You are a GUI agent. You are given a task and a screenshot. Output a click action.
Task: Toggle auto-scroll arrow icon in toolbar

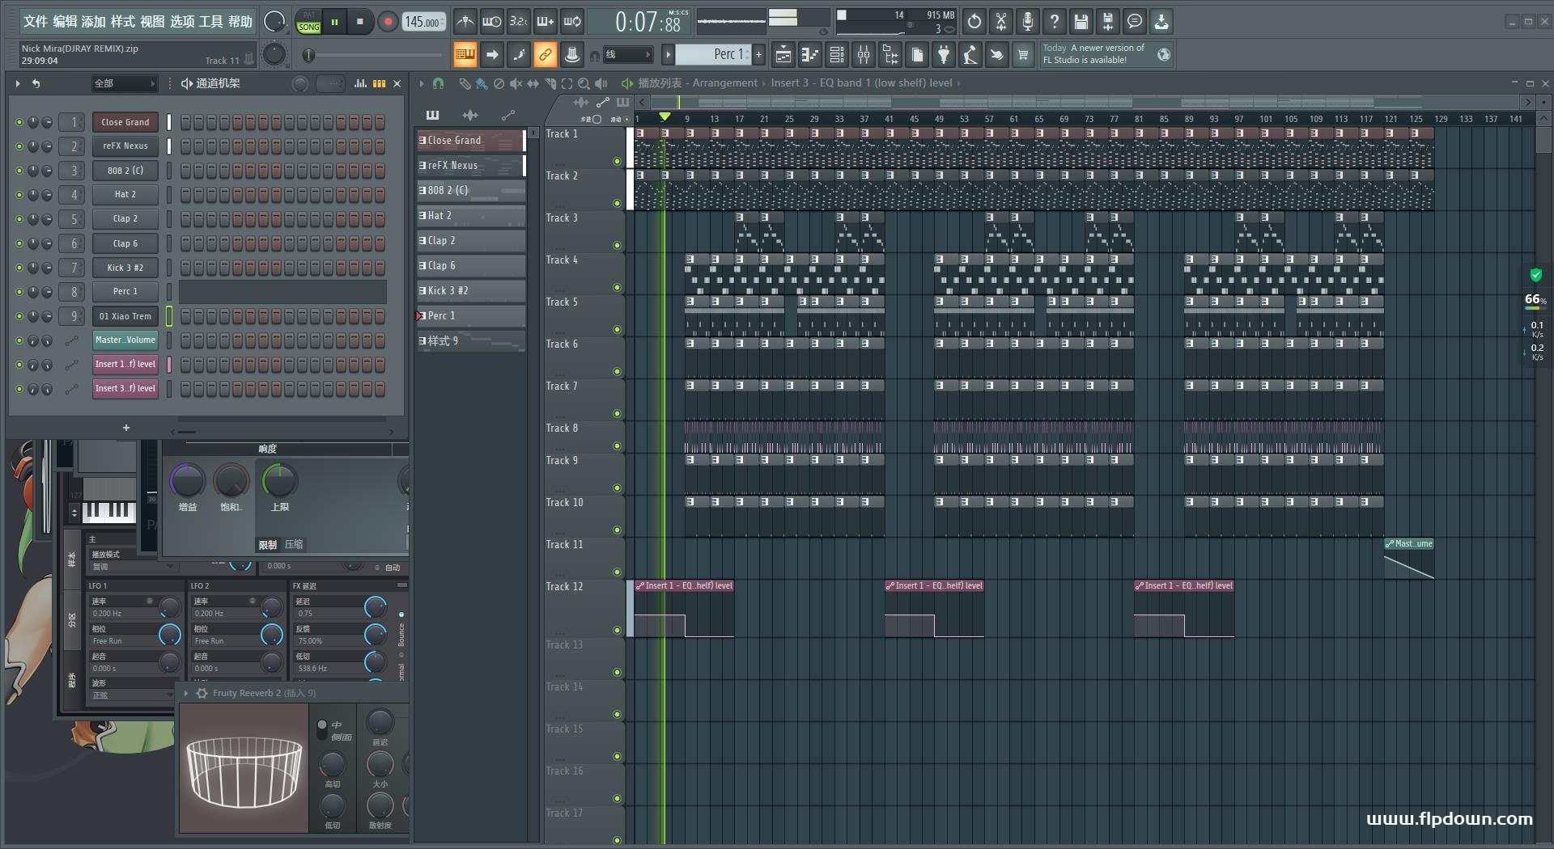492,55
